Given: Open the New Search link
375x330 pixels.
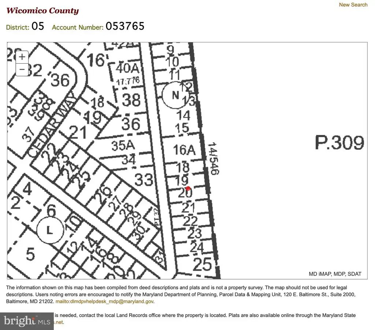Looking at the screenshot, I should click(353, 5).
